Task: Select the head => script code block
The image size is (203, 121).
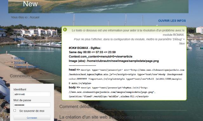Action: click(x=127, y=77)
